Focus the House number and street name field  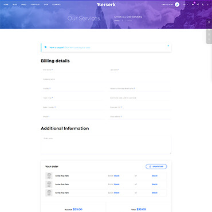(139, 89)
